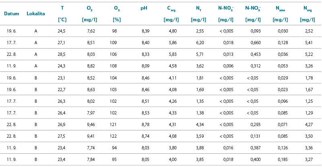
Task: Select the N-NO2 [mg/l] column header
Action: point(226,14)
